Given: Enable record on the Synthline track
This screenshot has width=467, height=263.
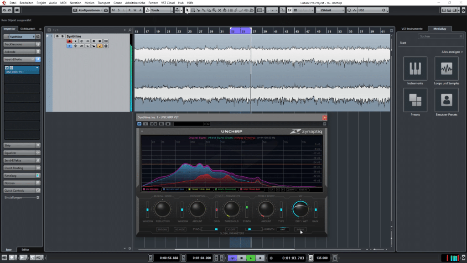Looking at the screenshot, I should pos(69,41).
